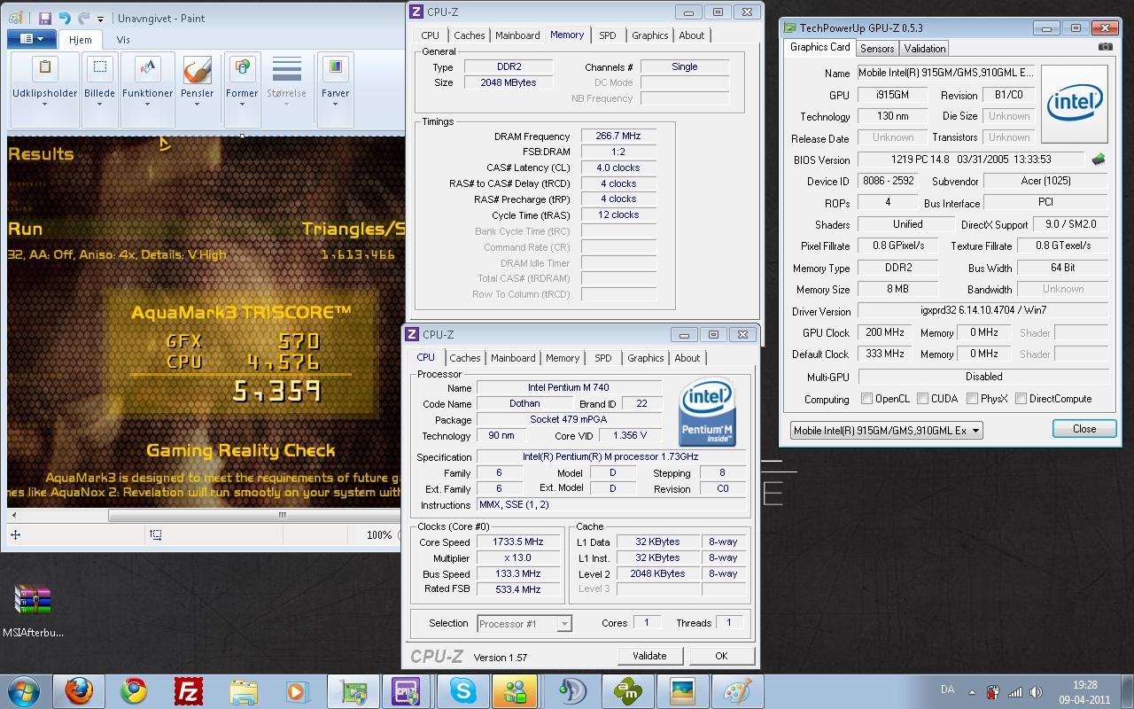Open the CPU tab in the upper CPU-Z window
Screen dimensions: 1134x709
click(x=430, y=35)
